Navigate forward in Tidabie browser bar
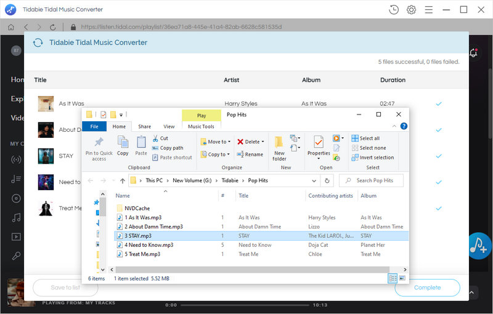Screen dimensions: 493x314 39,27
